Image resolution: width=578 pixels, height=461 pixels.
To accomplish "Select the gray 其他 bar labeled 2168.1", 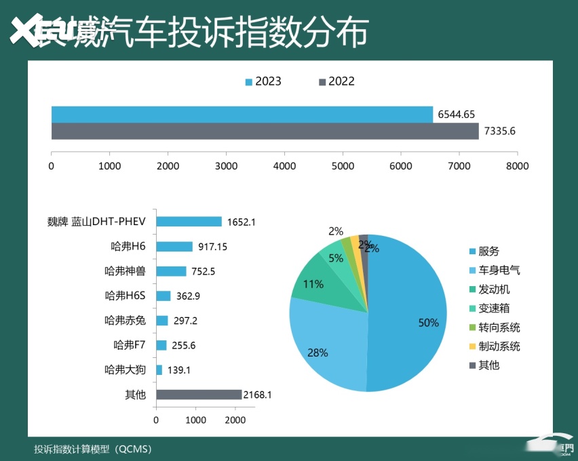I will tap(199, 395).
